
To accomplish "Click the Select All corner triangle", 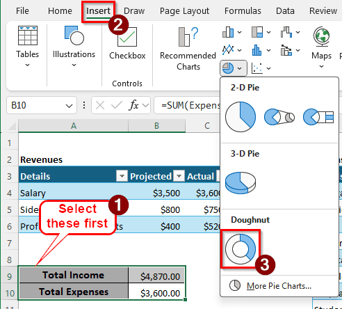I will (12, 126).
